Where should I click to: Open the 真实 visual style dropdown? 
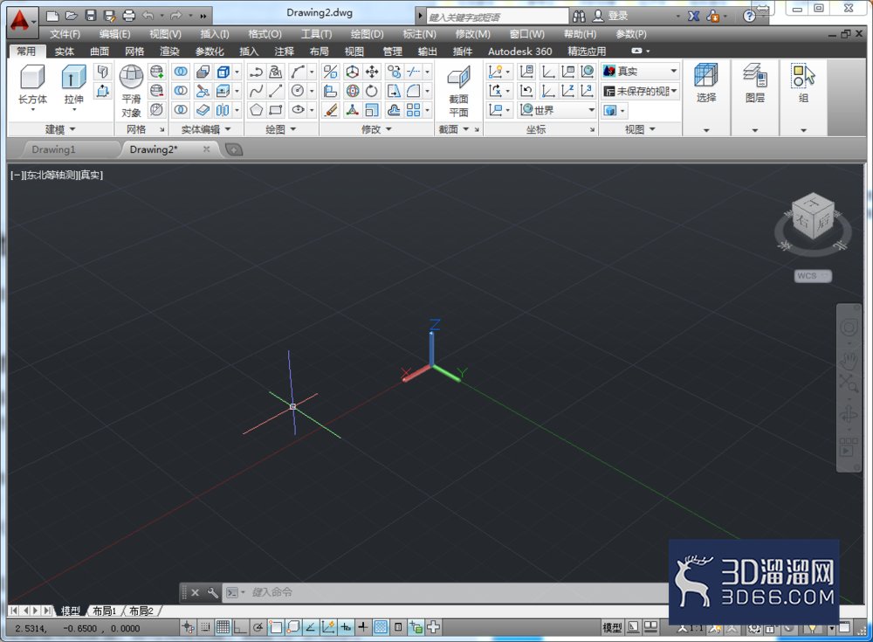640,72
